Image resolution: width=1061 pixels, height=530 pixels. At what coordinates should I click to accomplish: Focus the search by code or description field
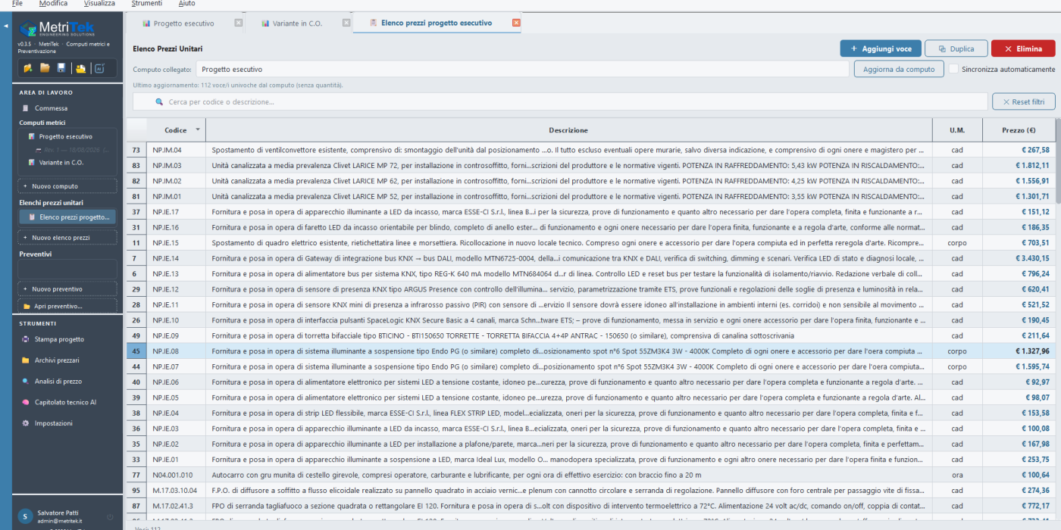point(561,101)
